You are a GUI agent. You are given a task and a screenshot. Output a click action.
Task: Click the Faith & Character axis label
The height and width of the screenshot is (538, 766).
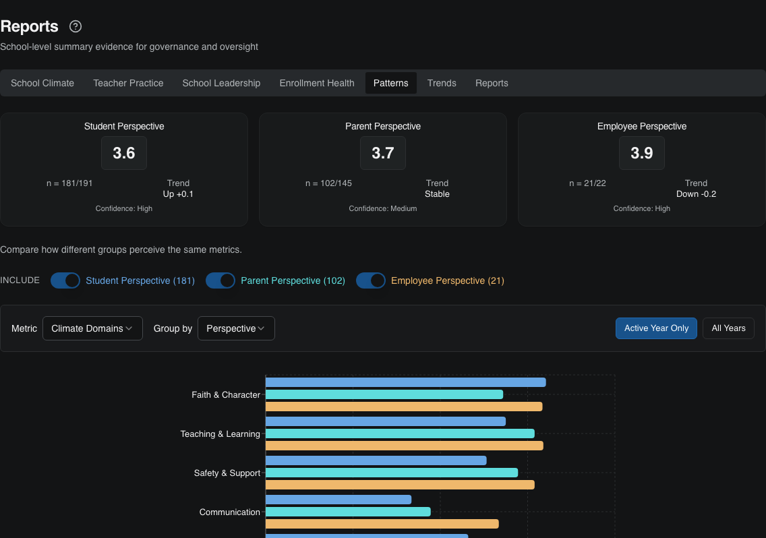click(226, 395)
